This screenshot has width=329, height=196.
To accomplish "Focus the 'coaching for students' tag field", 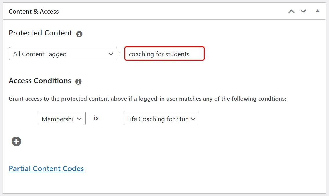I will 164,54.
